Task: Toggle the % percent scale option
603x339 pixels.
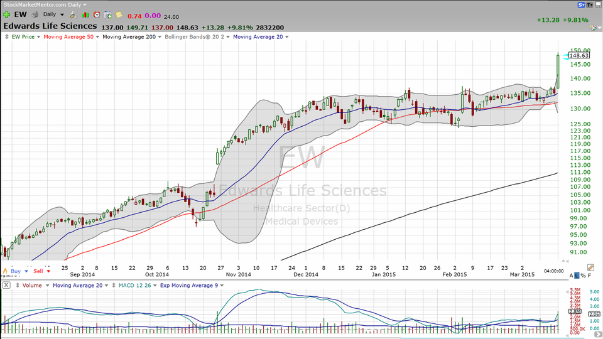Action: [583, 276]
